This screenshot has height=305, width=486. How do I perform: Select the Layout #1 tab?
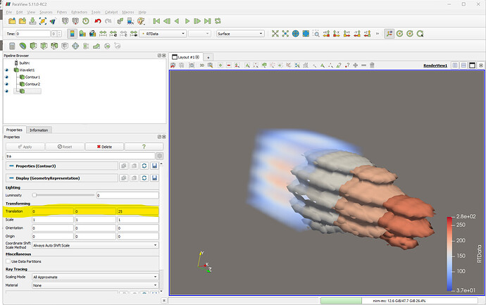(x=186, y=57)
